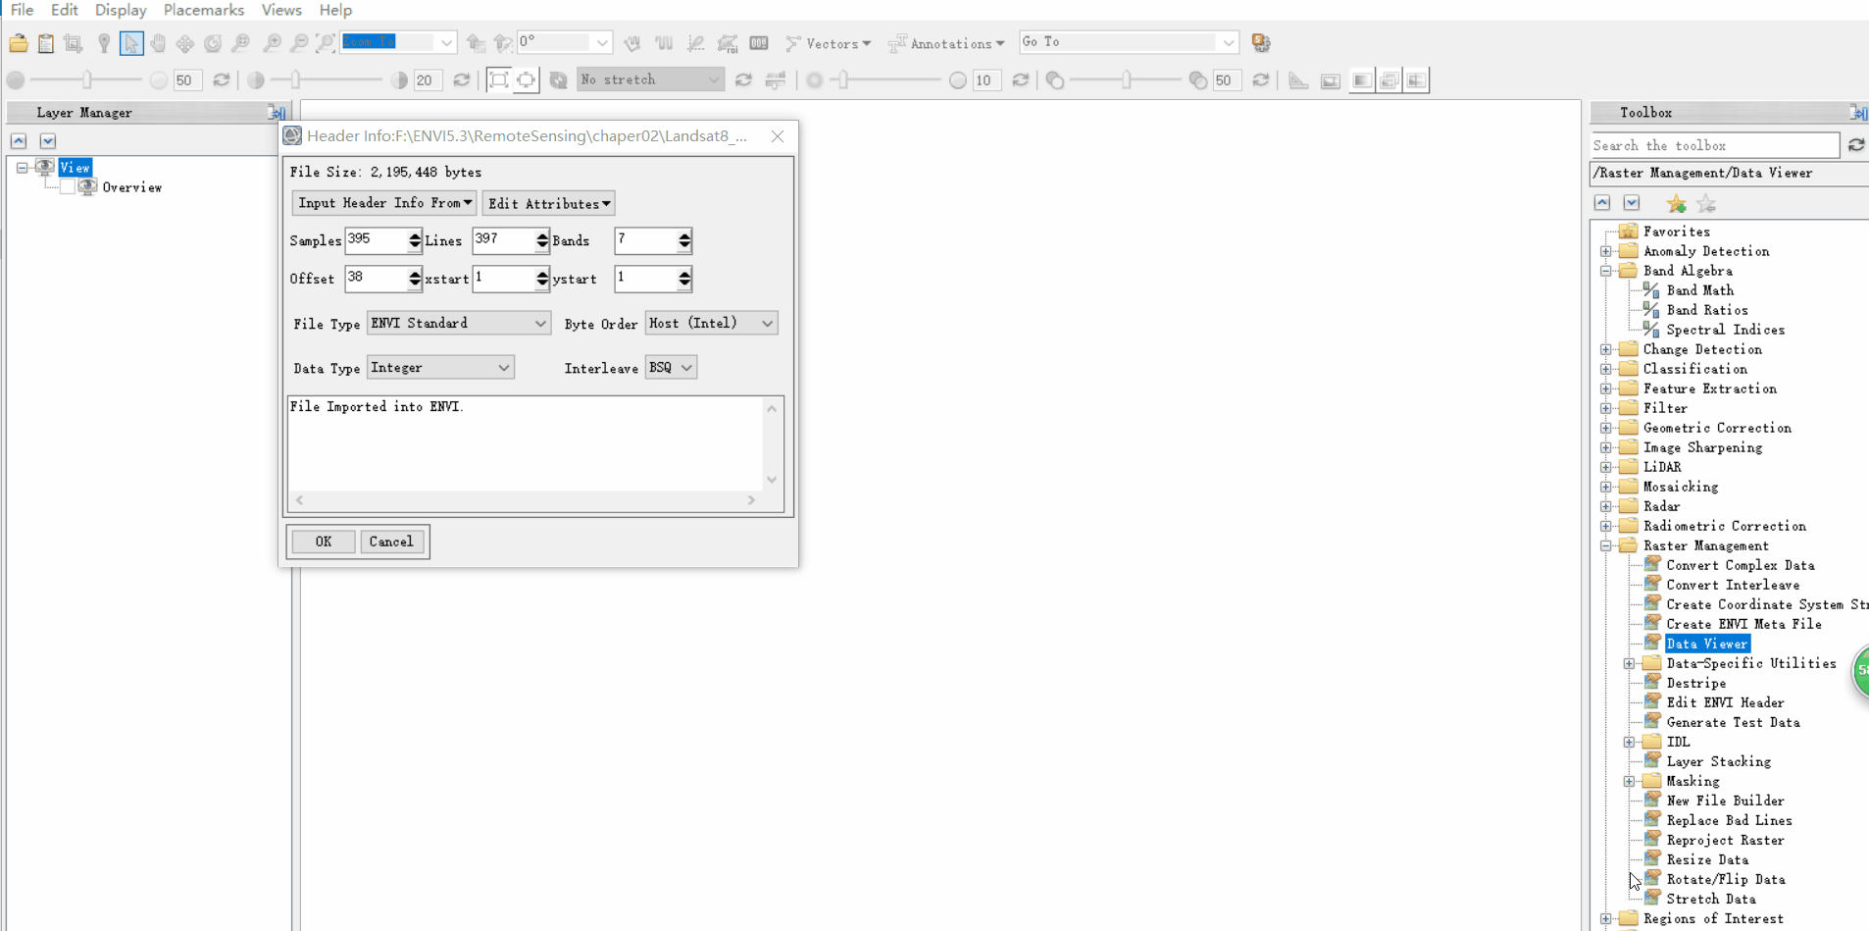
Task: Activate the Flicker view icon
Action: pyautogui.click(x=1389, y=80)
